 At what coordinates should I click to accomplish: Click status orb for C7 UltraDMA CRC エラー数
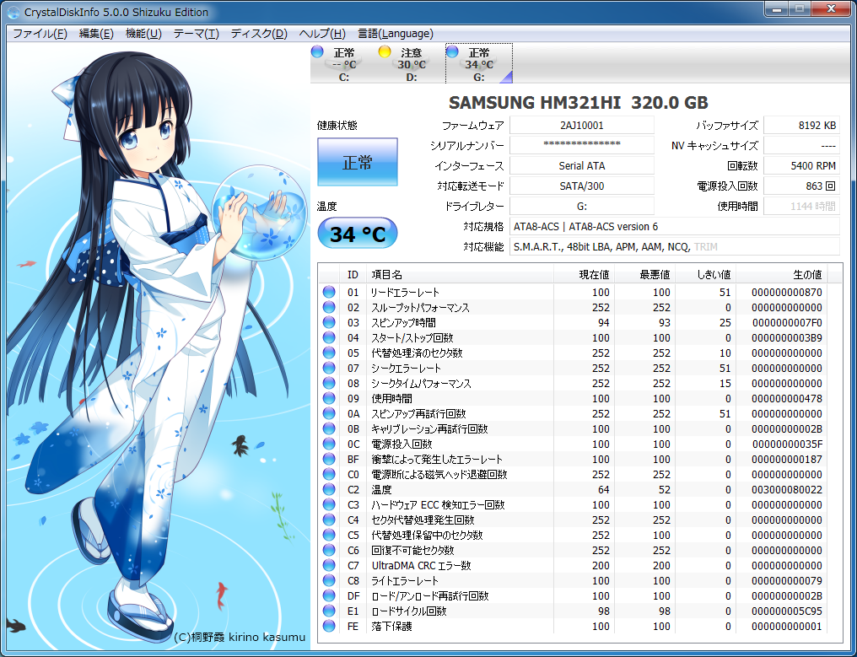coord(329,565)
